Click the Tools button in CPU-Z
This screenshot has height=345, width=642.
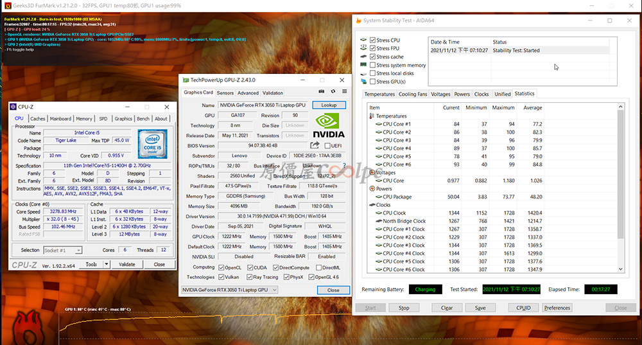tap(91, 264)
